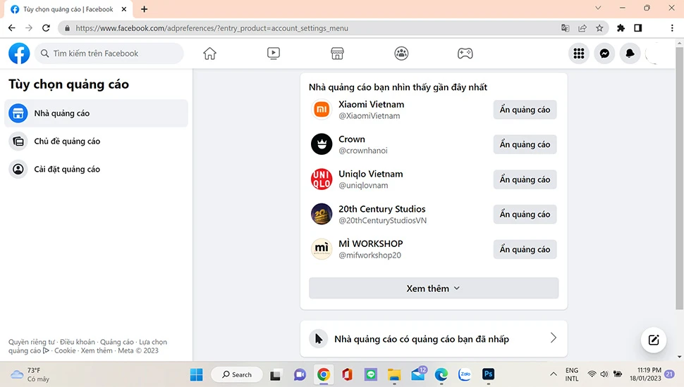This screenshot has height=387, width=684.
Task: Hide ads from Uniqlo Vietnam
Action: pyautogui.click(x=525, y=179)
